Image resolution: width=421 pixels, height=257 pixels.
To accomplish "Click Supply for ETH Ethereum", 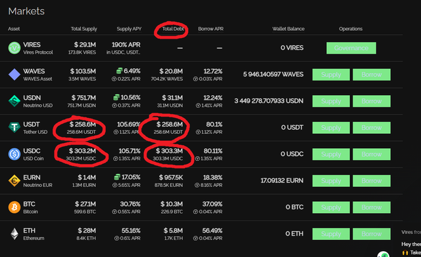I will (331, 233).
